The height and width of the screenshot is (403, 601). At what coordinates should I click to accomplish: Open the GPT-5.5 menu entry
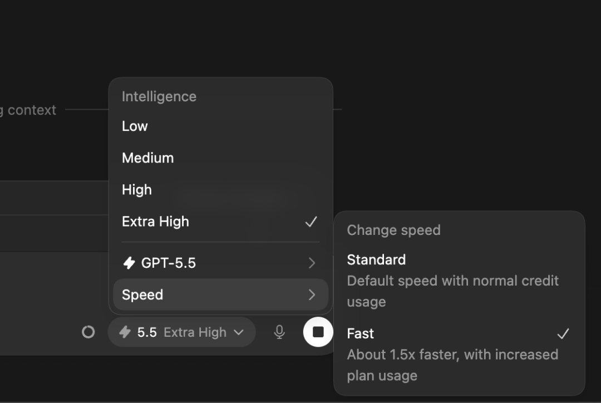[x=220, y=263]
